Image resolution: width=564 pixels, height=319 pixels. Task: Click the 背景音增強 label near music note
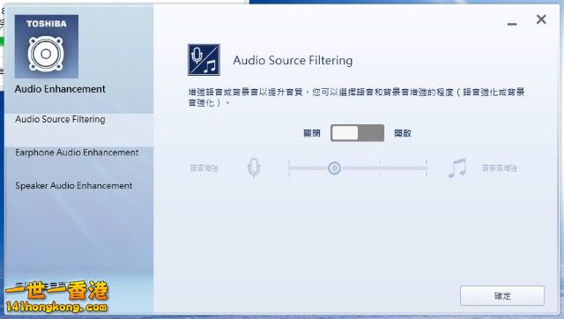point(500,168)
